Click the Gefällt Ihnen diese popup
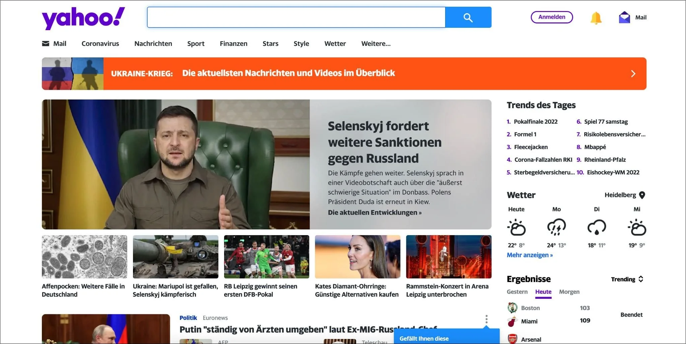Screen dimensions: 686x344 (447, 336)
